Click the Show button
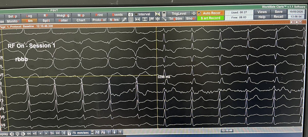Viewport: 308px width, 137px height. tap(190, 19)
